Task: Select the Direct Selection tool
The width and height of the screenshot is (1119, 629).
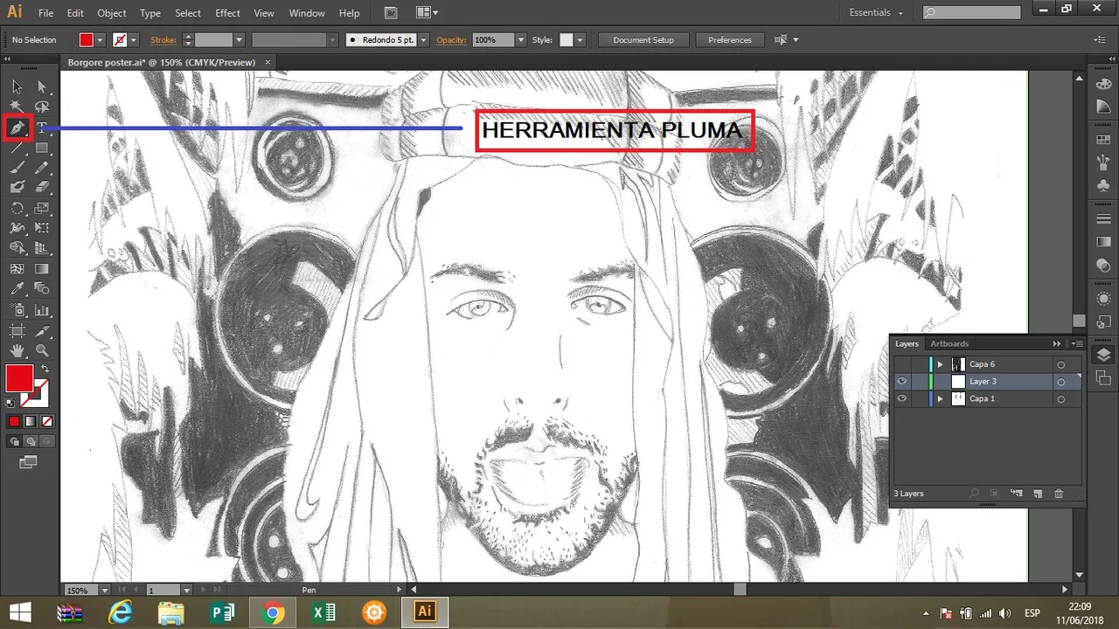Action: [x=41, y=86]
